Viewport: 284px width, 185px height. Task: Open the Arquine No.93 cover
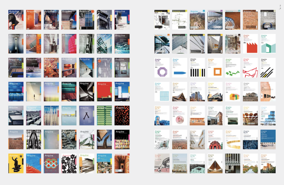(162, 163)
